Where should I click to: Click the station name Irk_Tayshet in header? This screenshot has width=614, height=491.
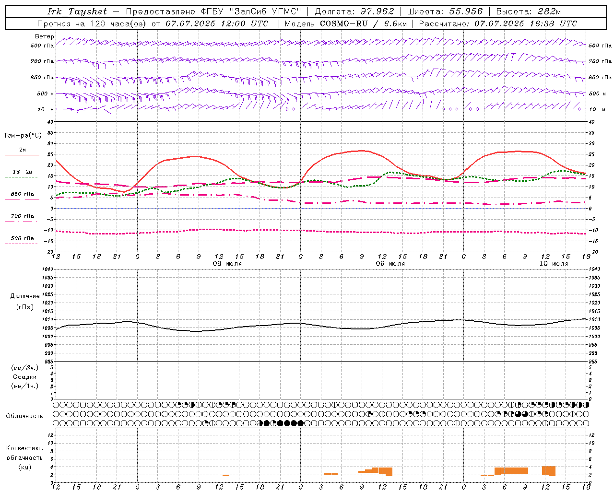click(x=77, y=12)
